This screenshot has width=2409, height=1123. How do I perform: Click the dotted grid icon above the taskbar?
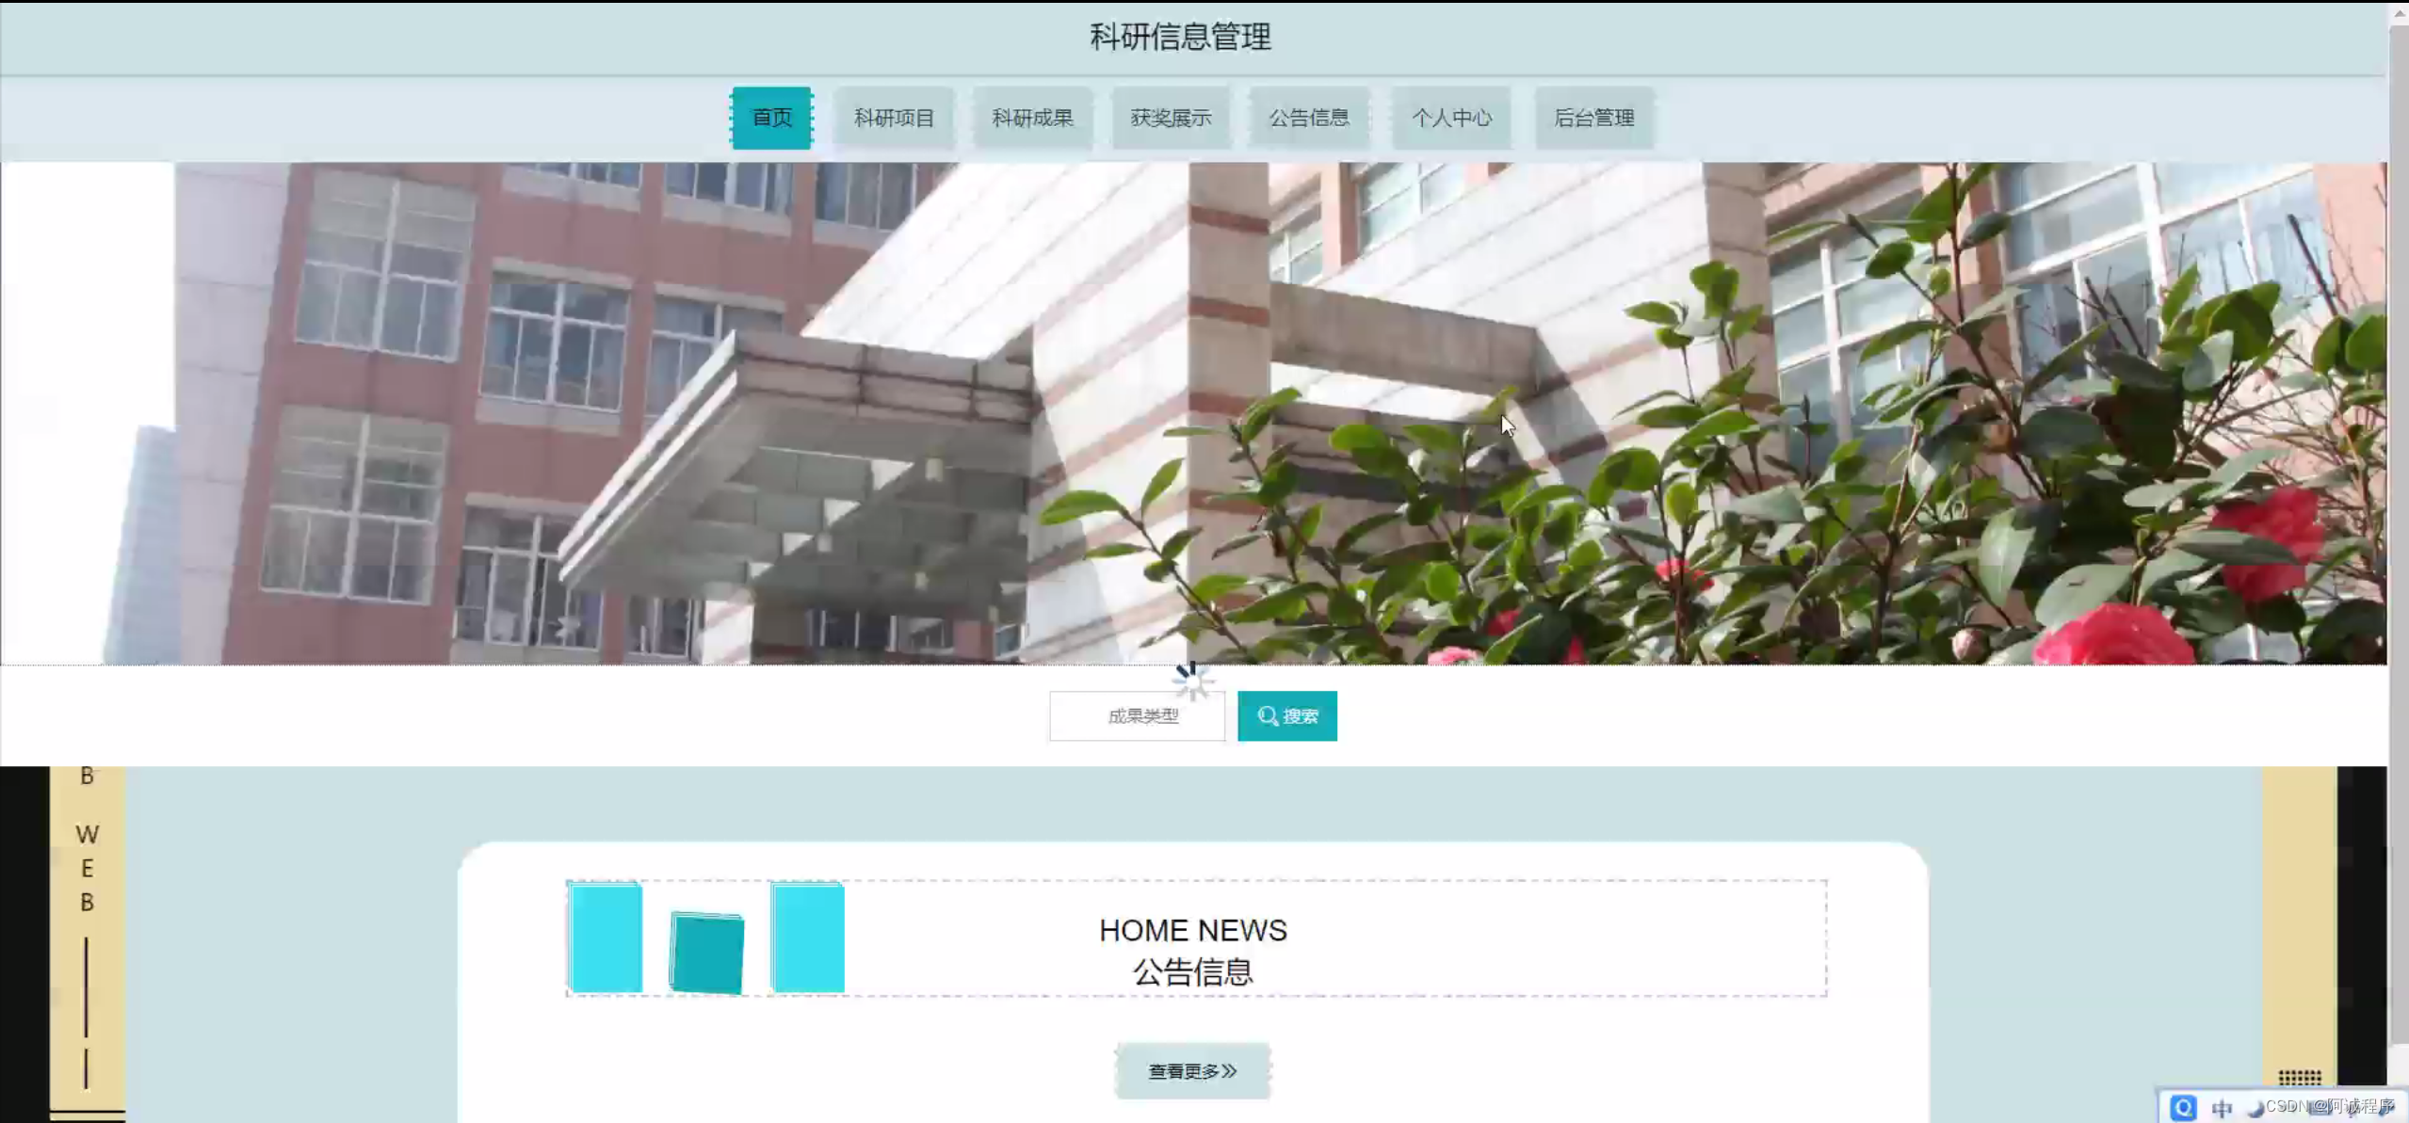click(2300, 1076)
